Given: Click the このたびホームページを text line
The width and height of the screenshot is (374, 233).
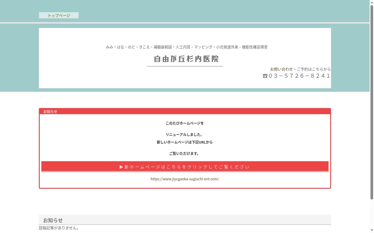Looking at the screenshot, I should pyautogui.click(x=185, y=123).
